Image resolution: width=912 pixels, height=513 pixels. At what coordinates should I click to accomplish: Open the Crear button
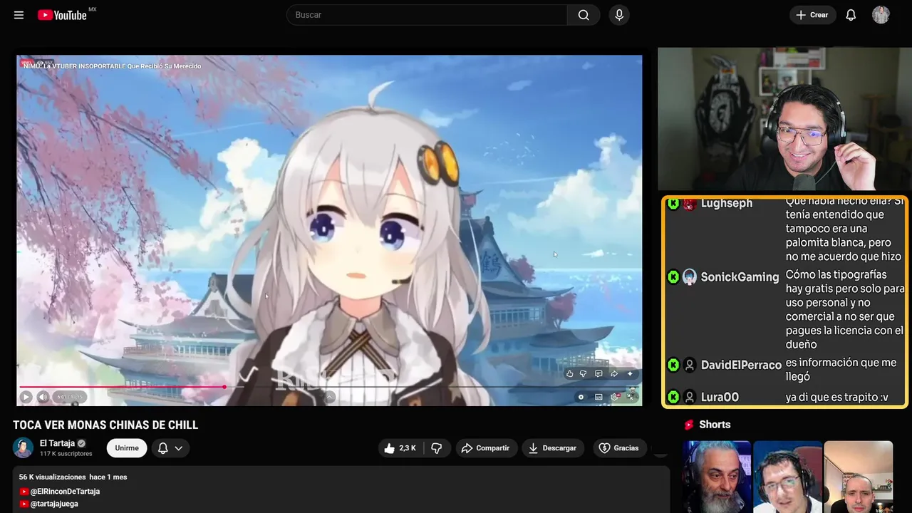click(812, 15)
